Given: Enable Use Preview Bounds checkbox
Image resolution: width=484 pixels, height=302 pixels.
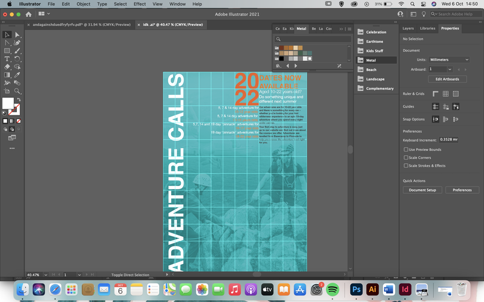Looking at the screenshot, I should [x=406, y=149].
